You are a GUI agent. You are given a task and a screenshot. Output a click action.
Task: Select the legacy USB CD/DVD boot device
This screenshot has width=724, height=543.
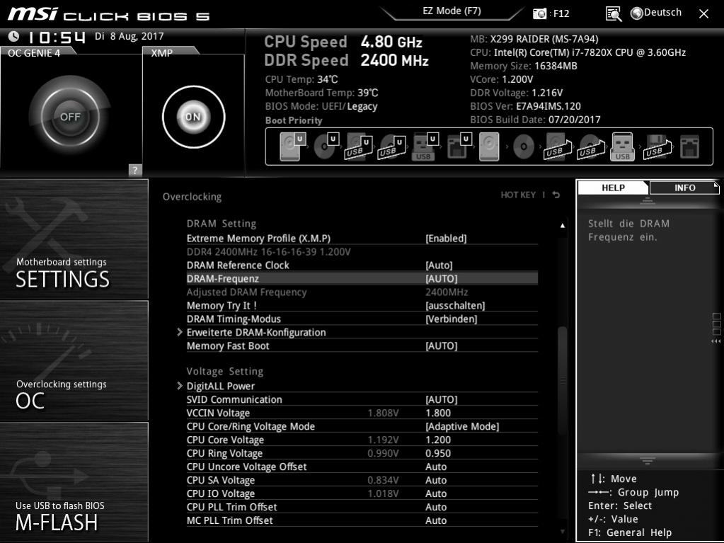[x=590, y=147]
